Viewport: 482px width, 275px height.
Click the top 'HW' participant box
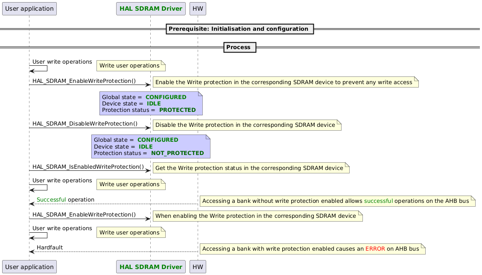[198, 9]
